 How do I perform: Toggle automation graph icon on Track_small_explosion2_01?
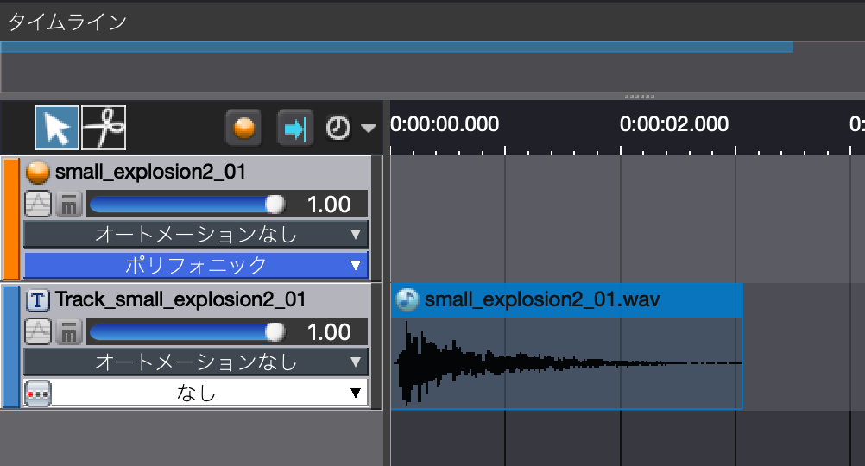click(38, 332)
